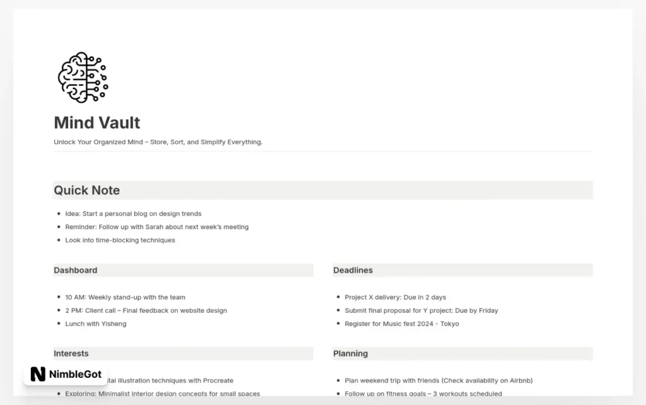Click the Dashboard section heading

pos(76,270)
